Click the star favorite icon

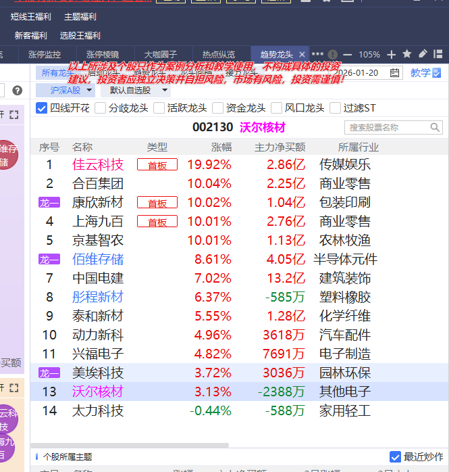click(407, 54)
